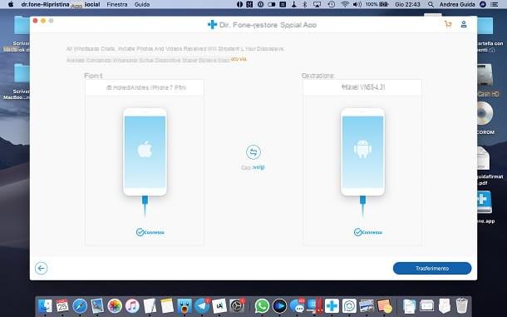Open AirPlay display menu
This screenshot has width=507, height=317.
[x=317, y=4]
